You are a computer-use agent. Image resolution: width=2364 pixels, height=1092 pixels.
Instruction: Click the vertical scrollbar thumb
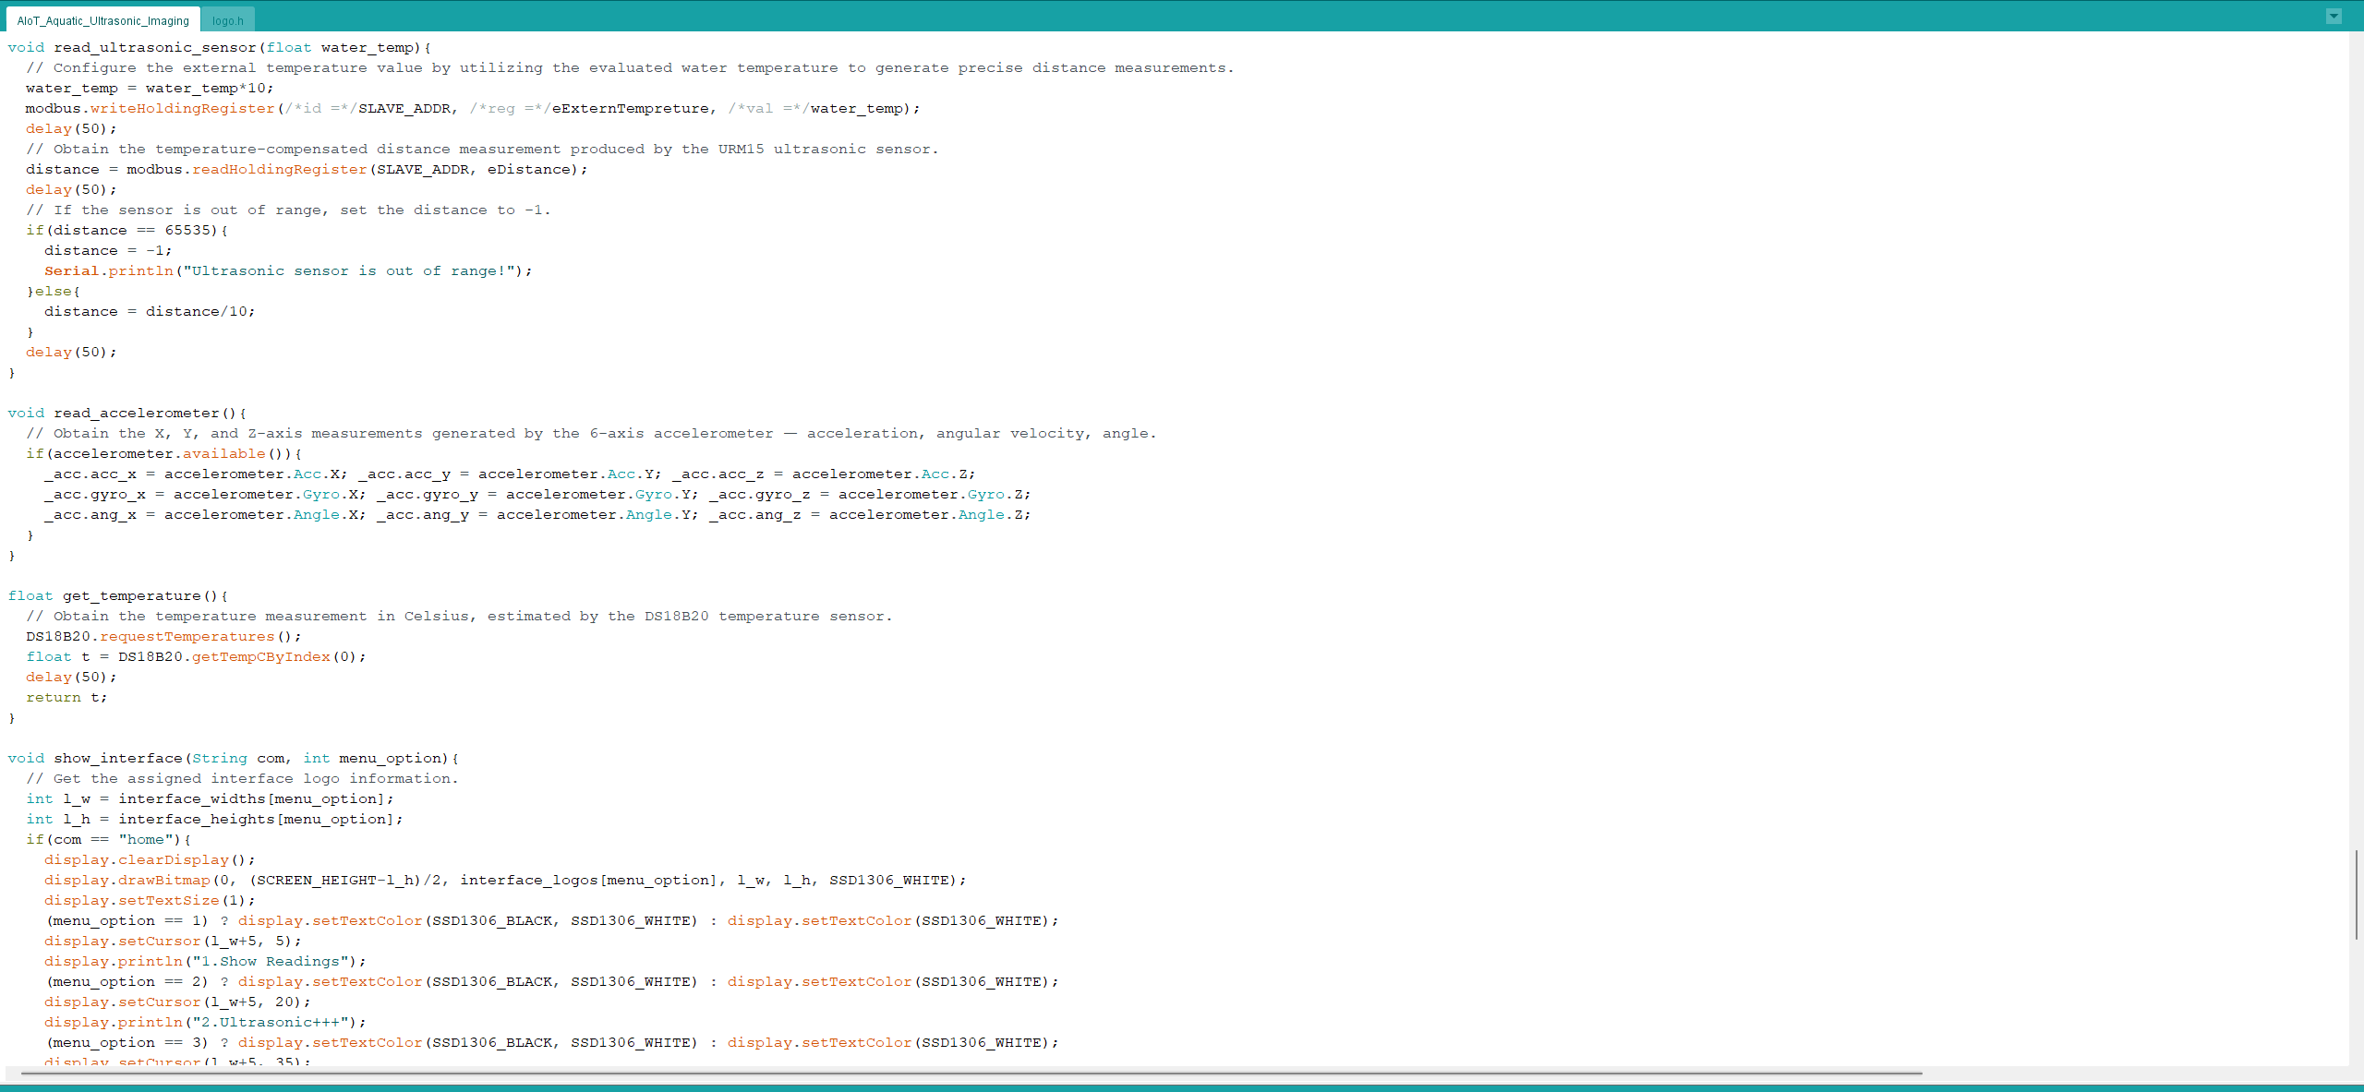coord(2356,894)
